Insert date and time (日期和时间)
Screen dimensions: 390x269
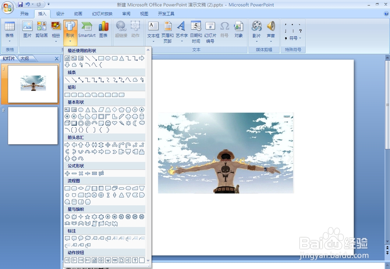tap(196, 32)
